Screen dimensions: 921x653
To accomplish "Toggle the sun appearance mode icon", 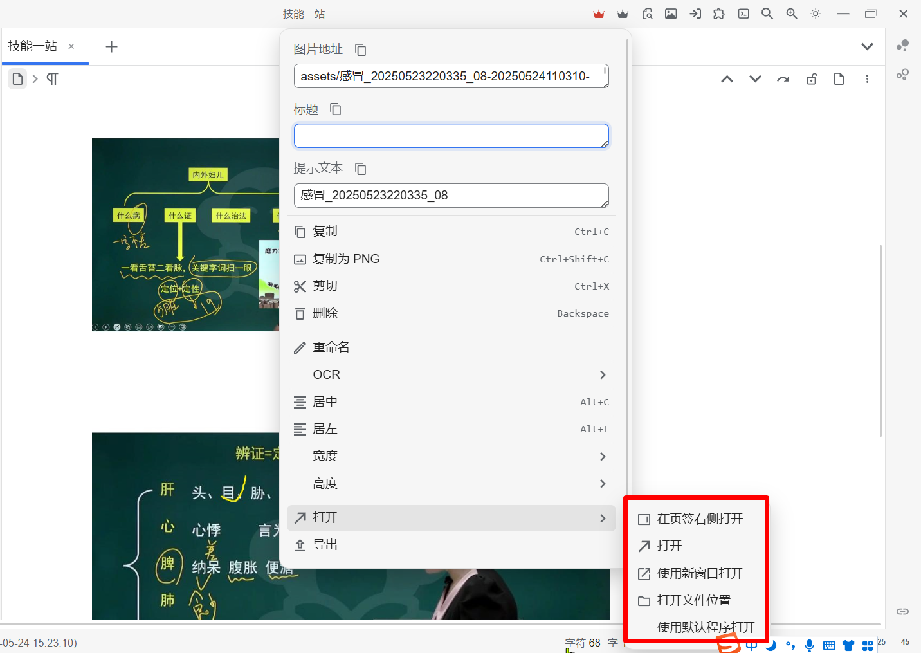I will coord(816,14).
